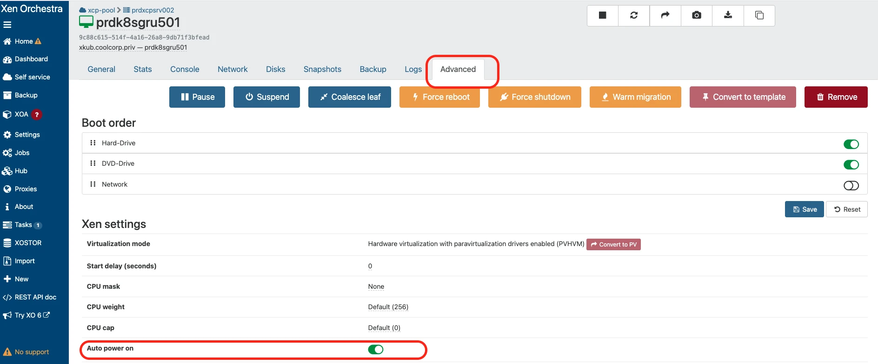This screenshot has height=364, width=878.
Task: Grab the Hard-Drive drag handle icon
Action: (93, 143)
